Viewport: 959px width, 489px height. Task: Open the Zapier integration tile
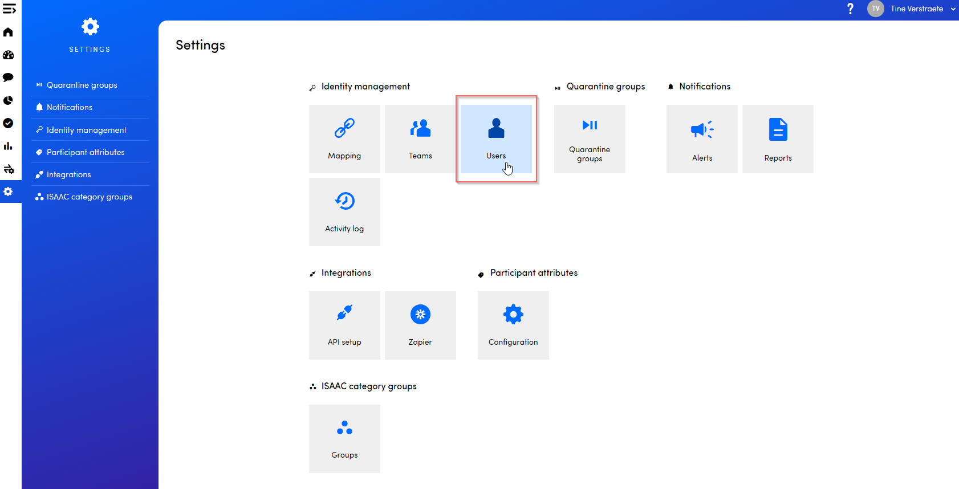420,325
